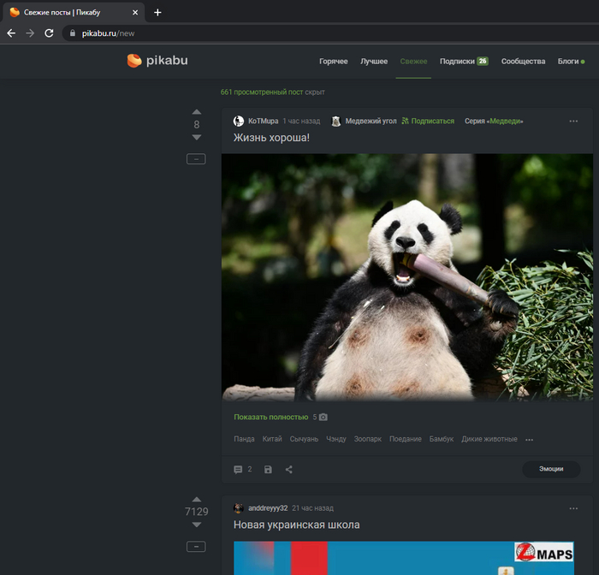Click the '1 час назад' timestamp
599x575 pixels.
coord(301,122)
